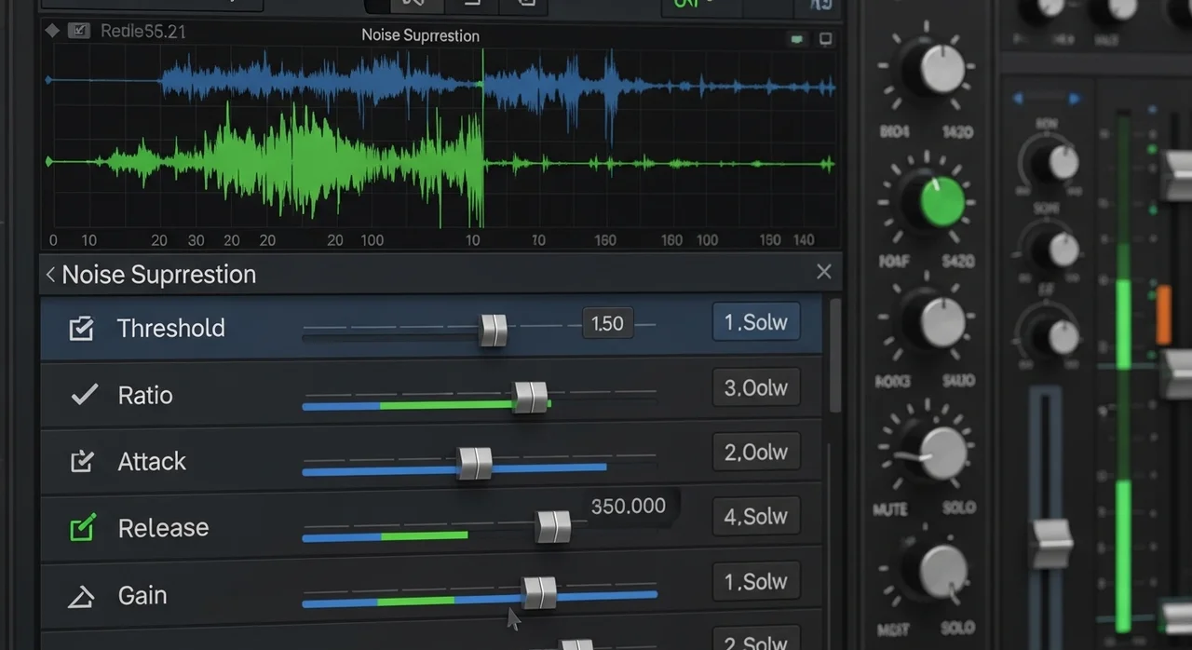This screenshot has width=1192, height=650.
Task: Open the 4.Solw dropdown for Release
Action: point(755,517)
